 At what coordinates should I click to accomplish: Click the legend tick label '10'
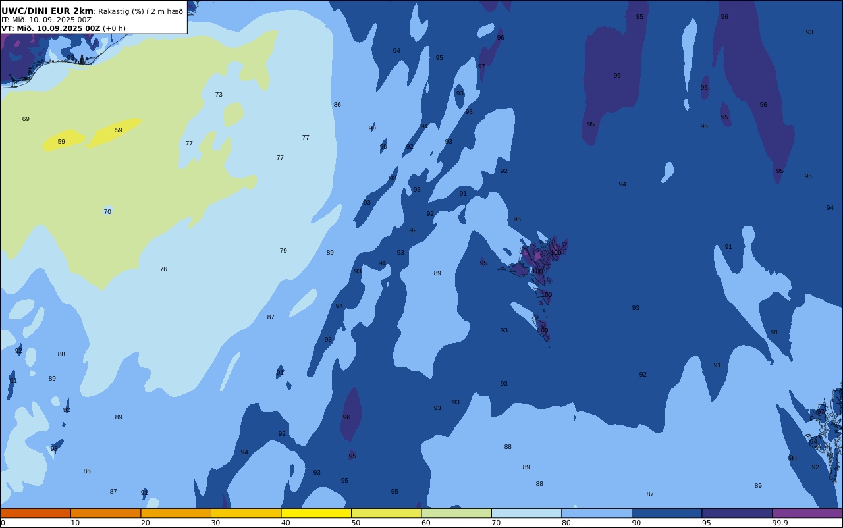click(x=75, y=523)
